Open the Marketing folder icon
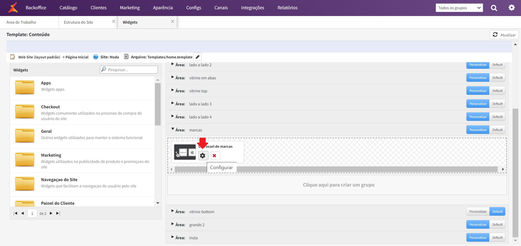Screen dimensions: 521x246 tap(25, 160)
